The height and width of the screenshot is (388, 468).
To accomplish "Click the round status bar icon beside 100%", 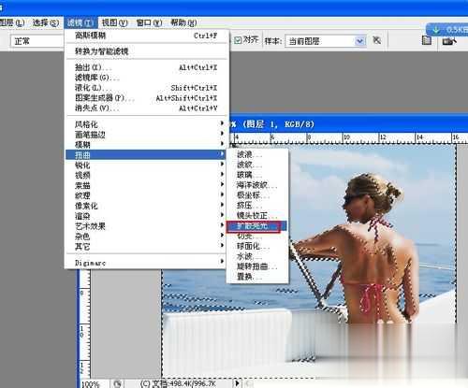I will [x=117, y=383].
